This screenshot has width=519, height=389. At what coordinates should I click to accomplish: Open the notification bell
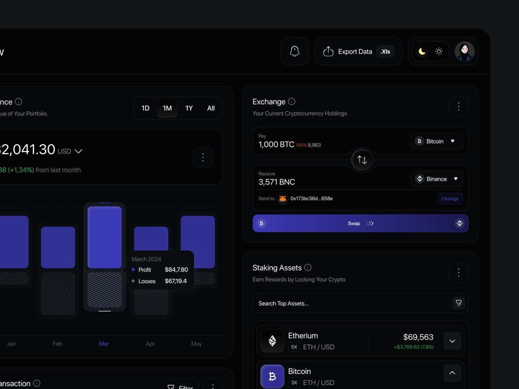click(x=295, y=51)
